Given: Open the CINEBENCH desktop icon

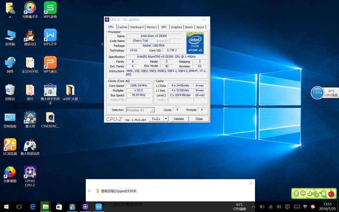Looking at the screenshot, I should pos(50,118).
